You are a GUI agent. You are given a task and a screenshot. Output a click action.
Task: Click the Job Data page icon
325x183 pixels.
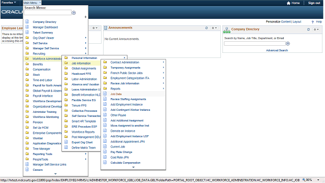105,94
